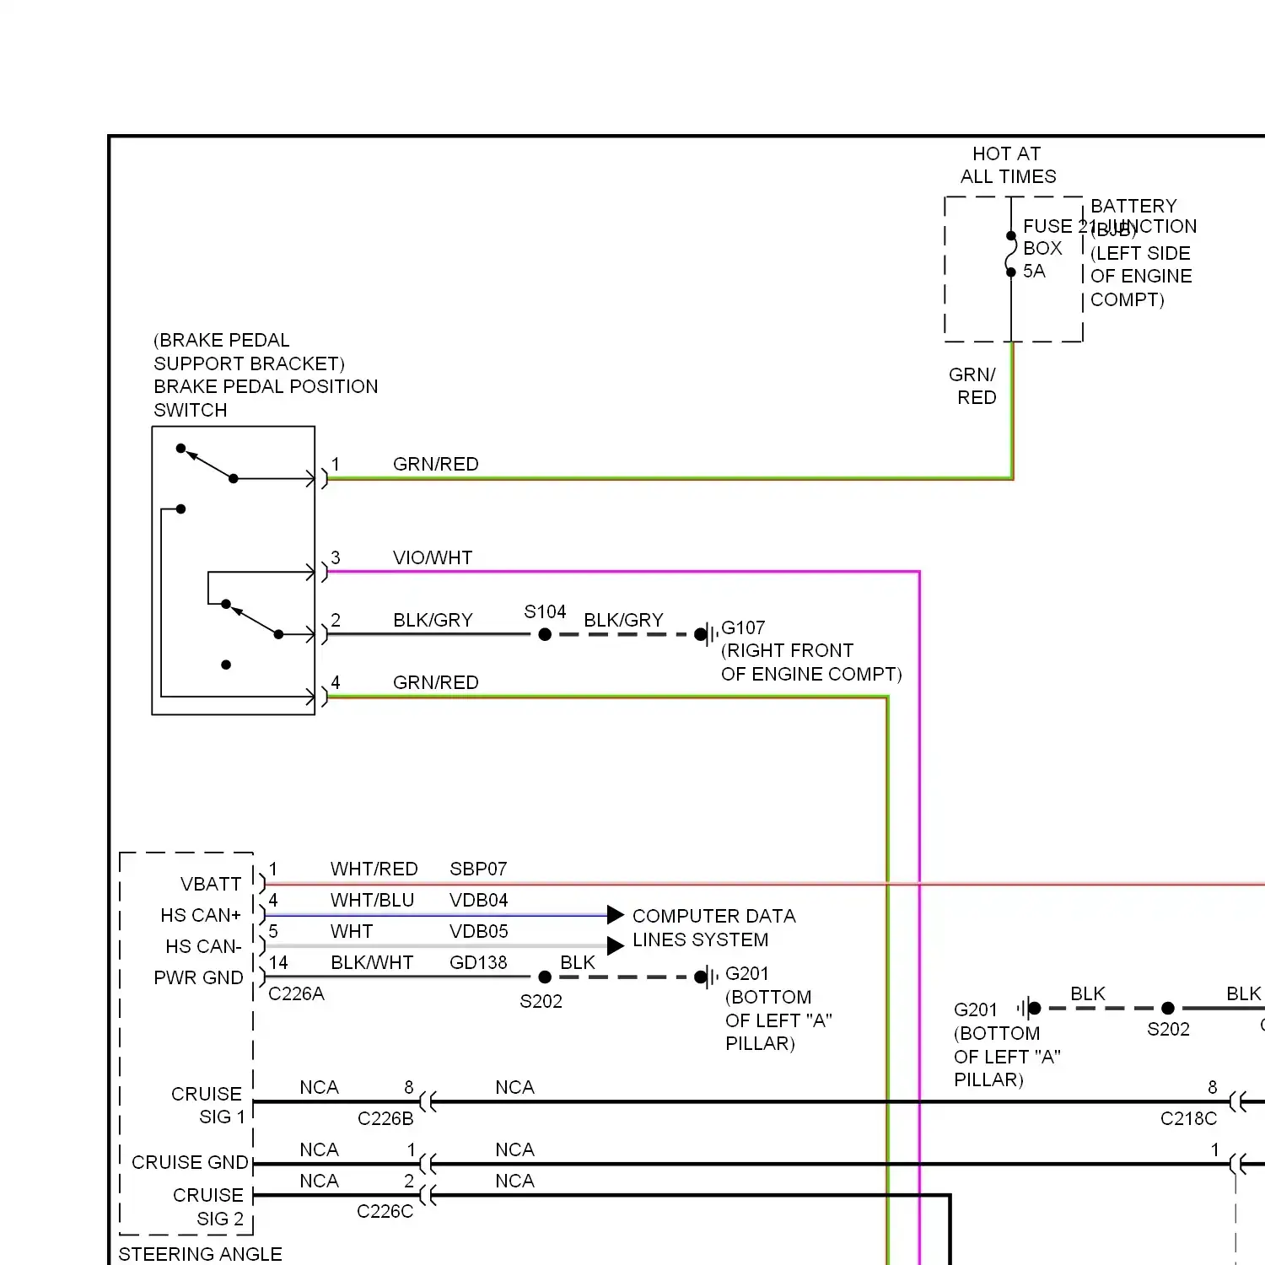Select the GD138 circuit code

click(x=478, y=962)
